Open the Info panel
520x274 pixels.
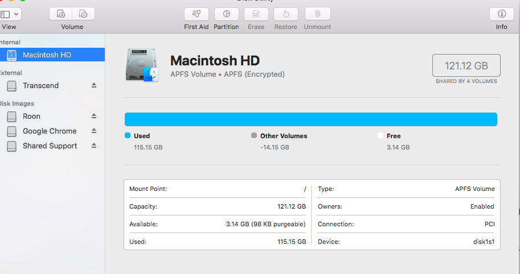[502, 14]
